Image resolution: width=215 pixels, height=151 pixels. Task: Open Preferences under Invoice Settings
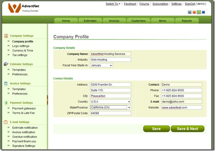coord(20,94)
